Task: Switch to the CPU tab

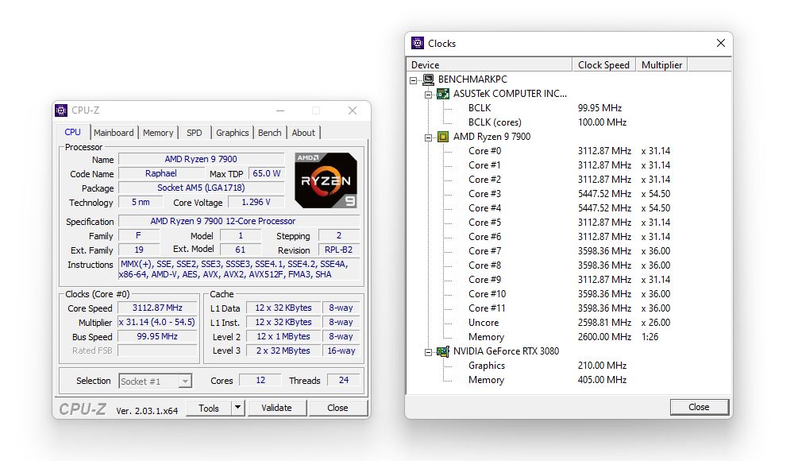Action: [72, 132]
